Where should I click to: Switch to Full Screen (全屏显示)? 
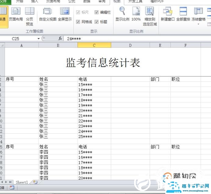pos(65,14)
